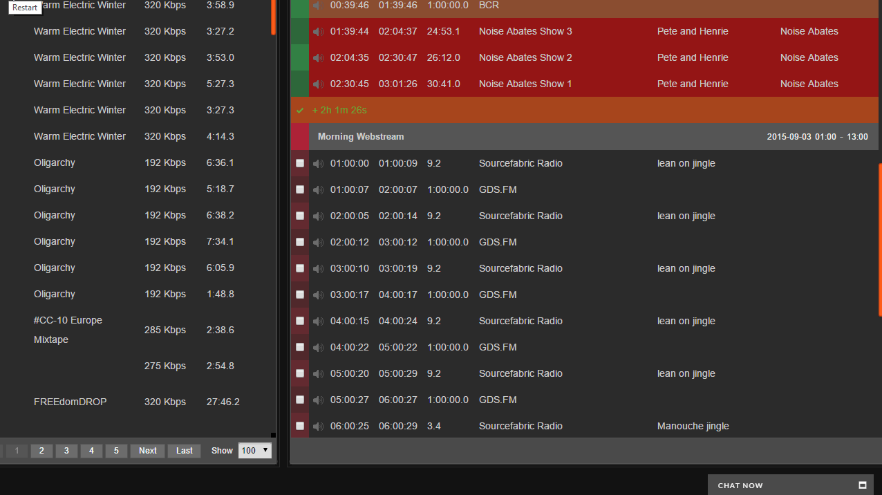Click library list scrollbar thumb
Viewport: 882px width, 495px height.
tap(273, 17)
